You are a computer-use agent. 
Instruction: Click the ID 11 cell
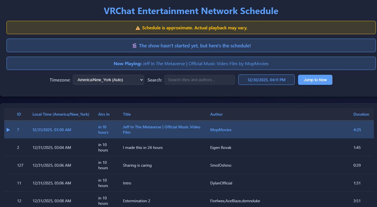tap(19, 183)
